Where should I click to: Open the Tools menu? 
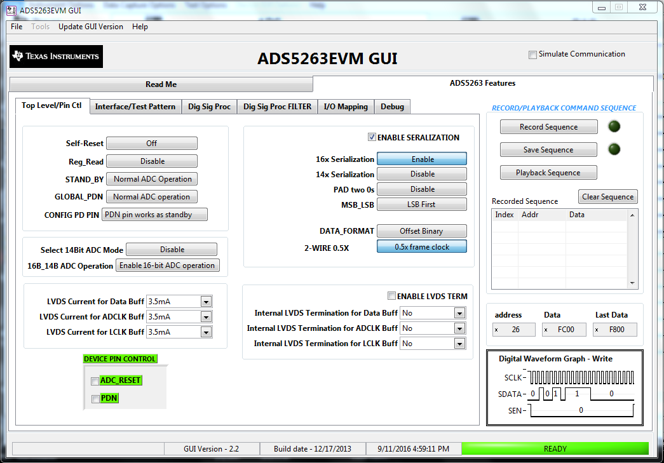[40, 27]
